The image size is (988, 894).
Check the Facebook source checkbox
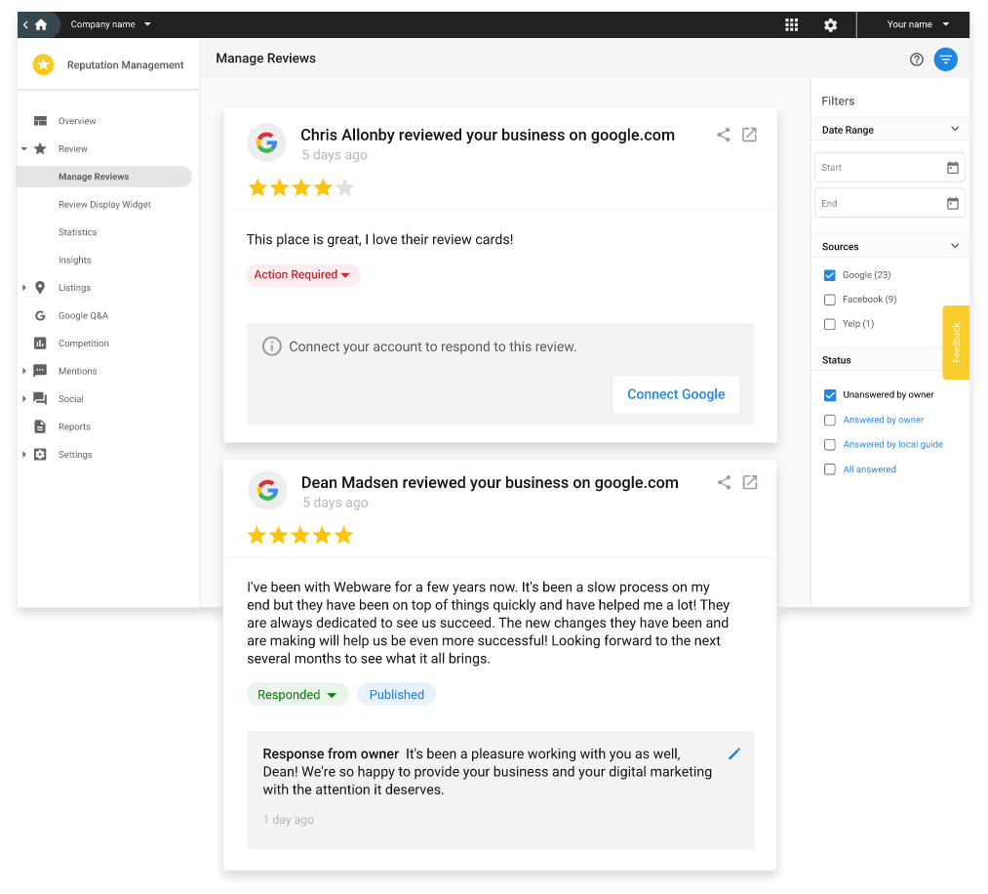coord(830,300)
